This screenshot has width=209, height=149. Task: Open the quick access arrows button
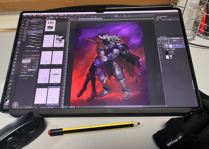[15, 104]
